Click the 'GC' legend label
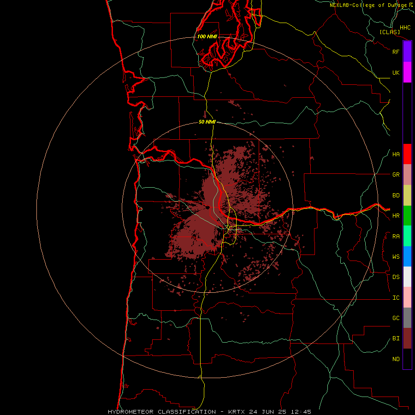 396,318
